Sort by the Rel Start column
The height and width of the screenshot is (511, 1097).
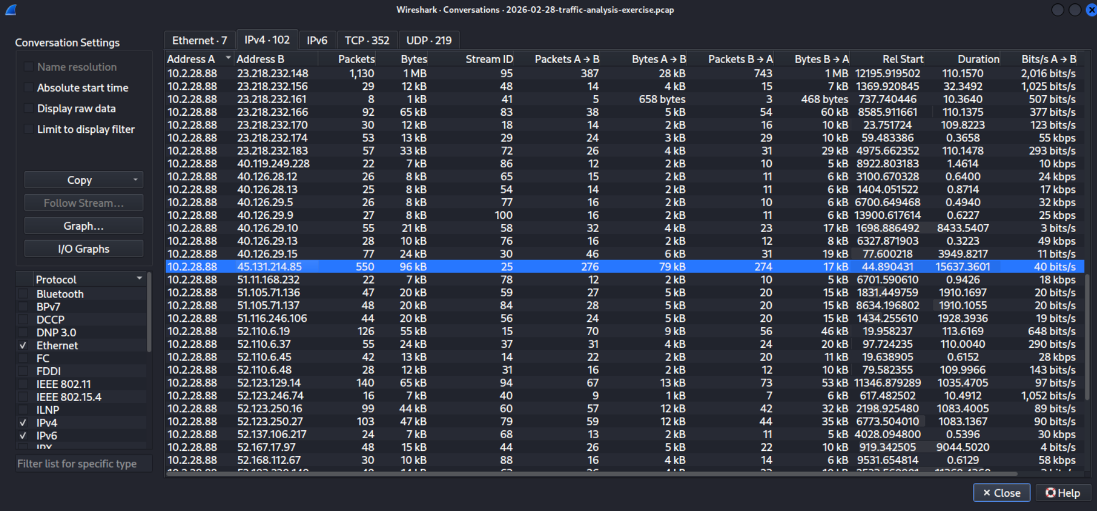coord(888,59)
